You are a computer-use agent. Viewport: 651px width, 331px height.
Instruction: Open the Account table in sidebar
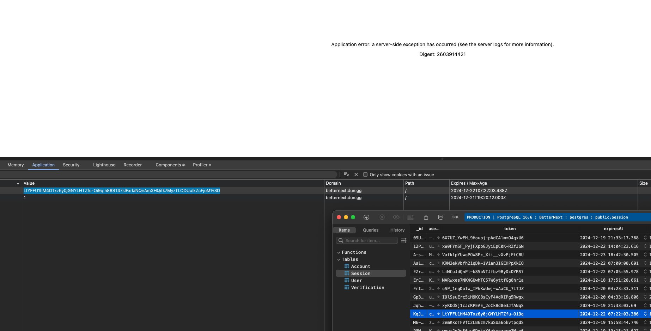coord(360,266)
